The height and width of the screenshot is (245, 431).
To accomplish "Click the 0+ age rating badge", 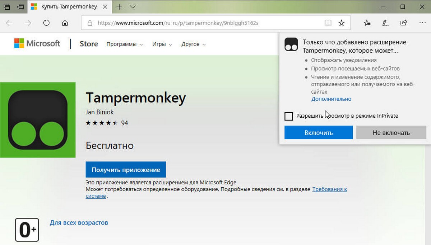I will [x=27, y=229].
